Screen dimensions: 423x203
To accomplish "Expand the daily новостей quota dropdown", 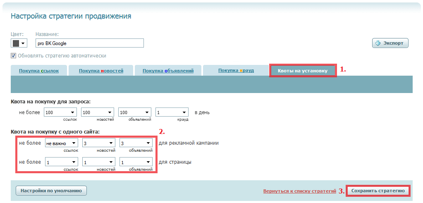I will pos(98,112).
